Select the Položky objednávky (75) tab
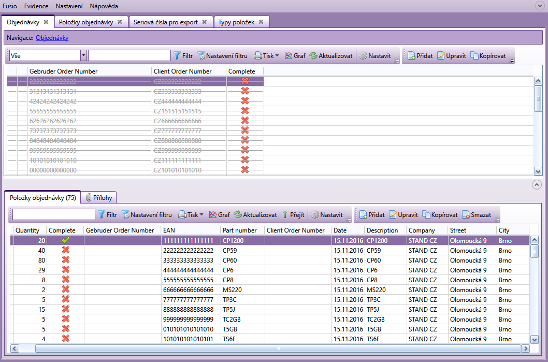This screenshot has height=362, width=548. pos(42,197)
